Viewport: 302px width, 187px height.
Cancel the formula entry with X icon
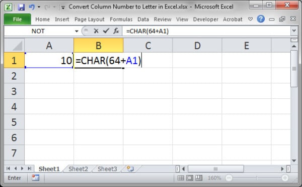(x=96, y=31)
